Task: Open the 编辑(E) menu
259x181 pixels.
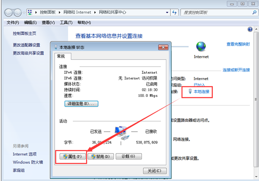Action: pyautogui.click(x=30, y=23)
